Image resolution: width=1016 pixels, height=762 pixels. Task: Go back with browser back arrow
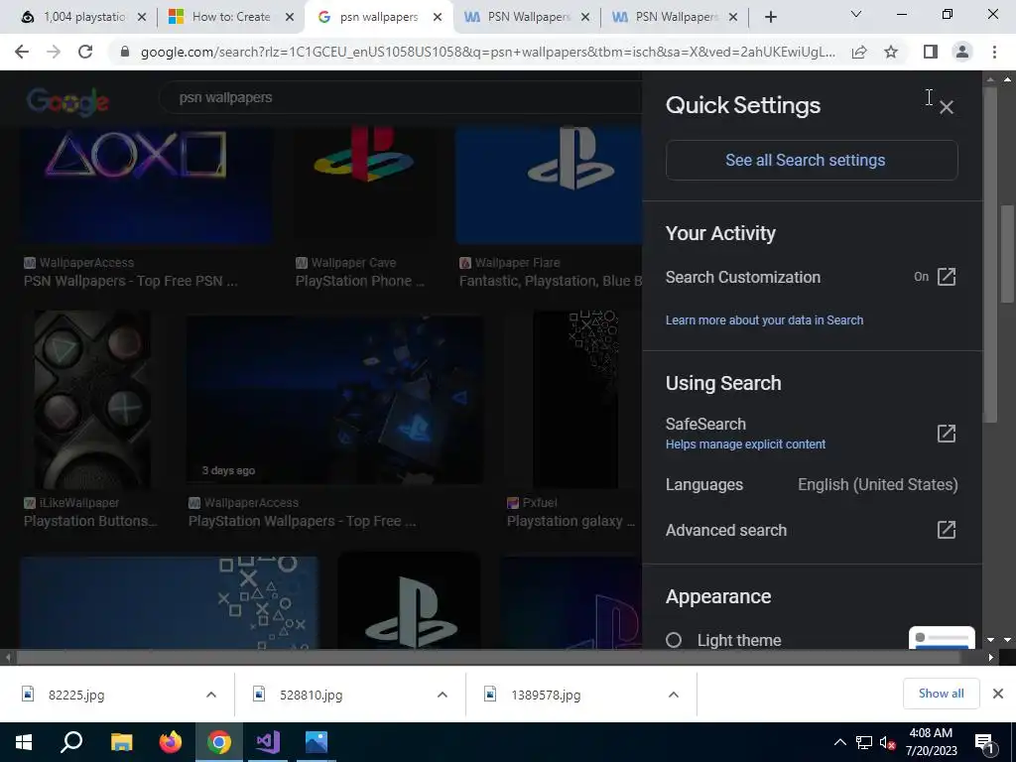point(22,52)
